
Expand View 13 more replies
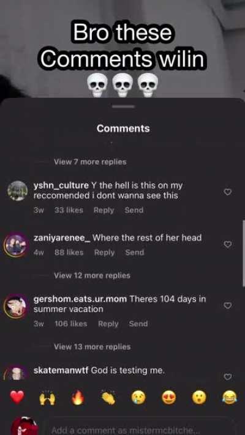(92, 347)
